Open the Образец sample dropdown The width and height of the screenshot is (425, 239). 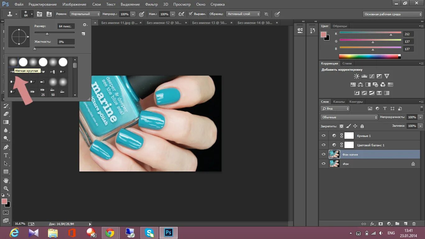pyautogui.click(x=243, y=14)
